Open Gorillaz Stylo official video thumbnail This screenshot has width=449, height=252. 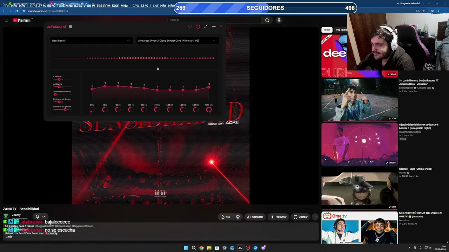360,188
